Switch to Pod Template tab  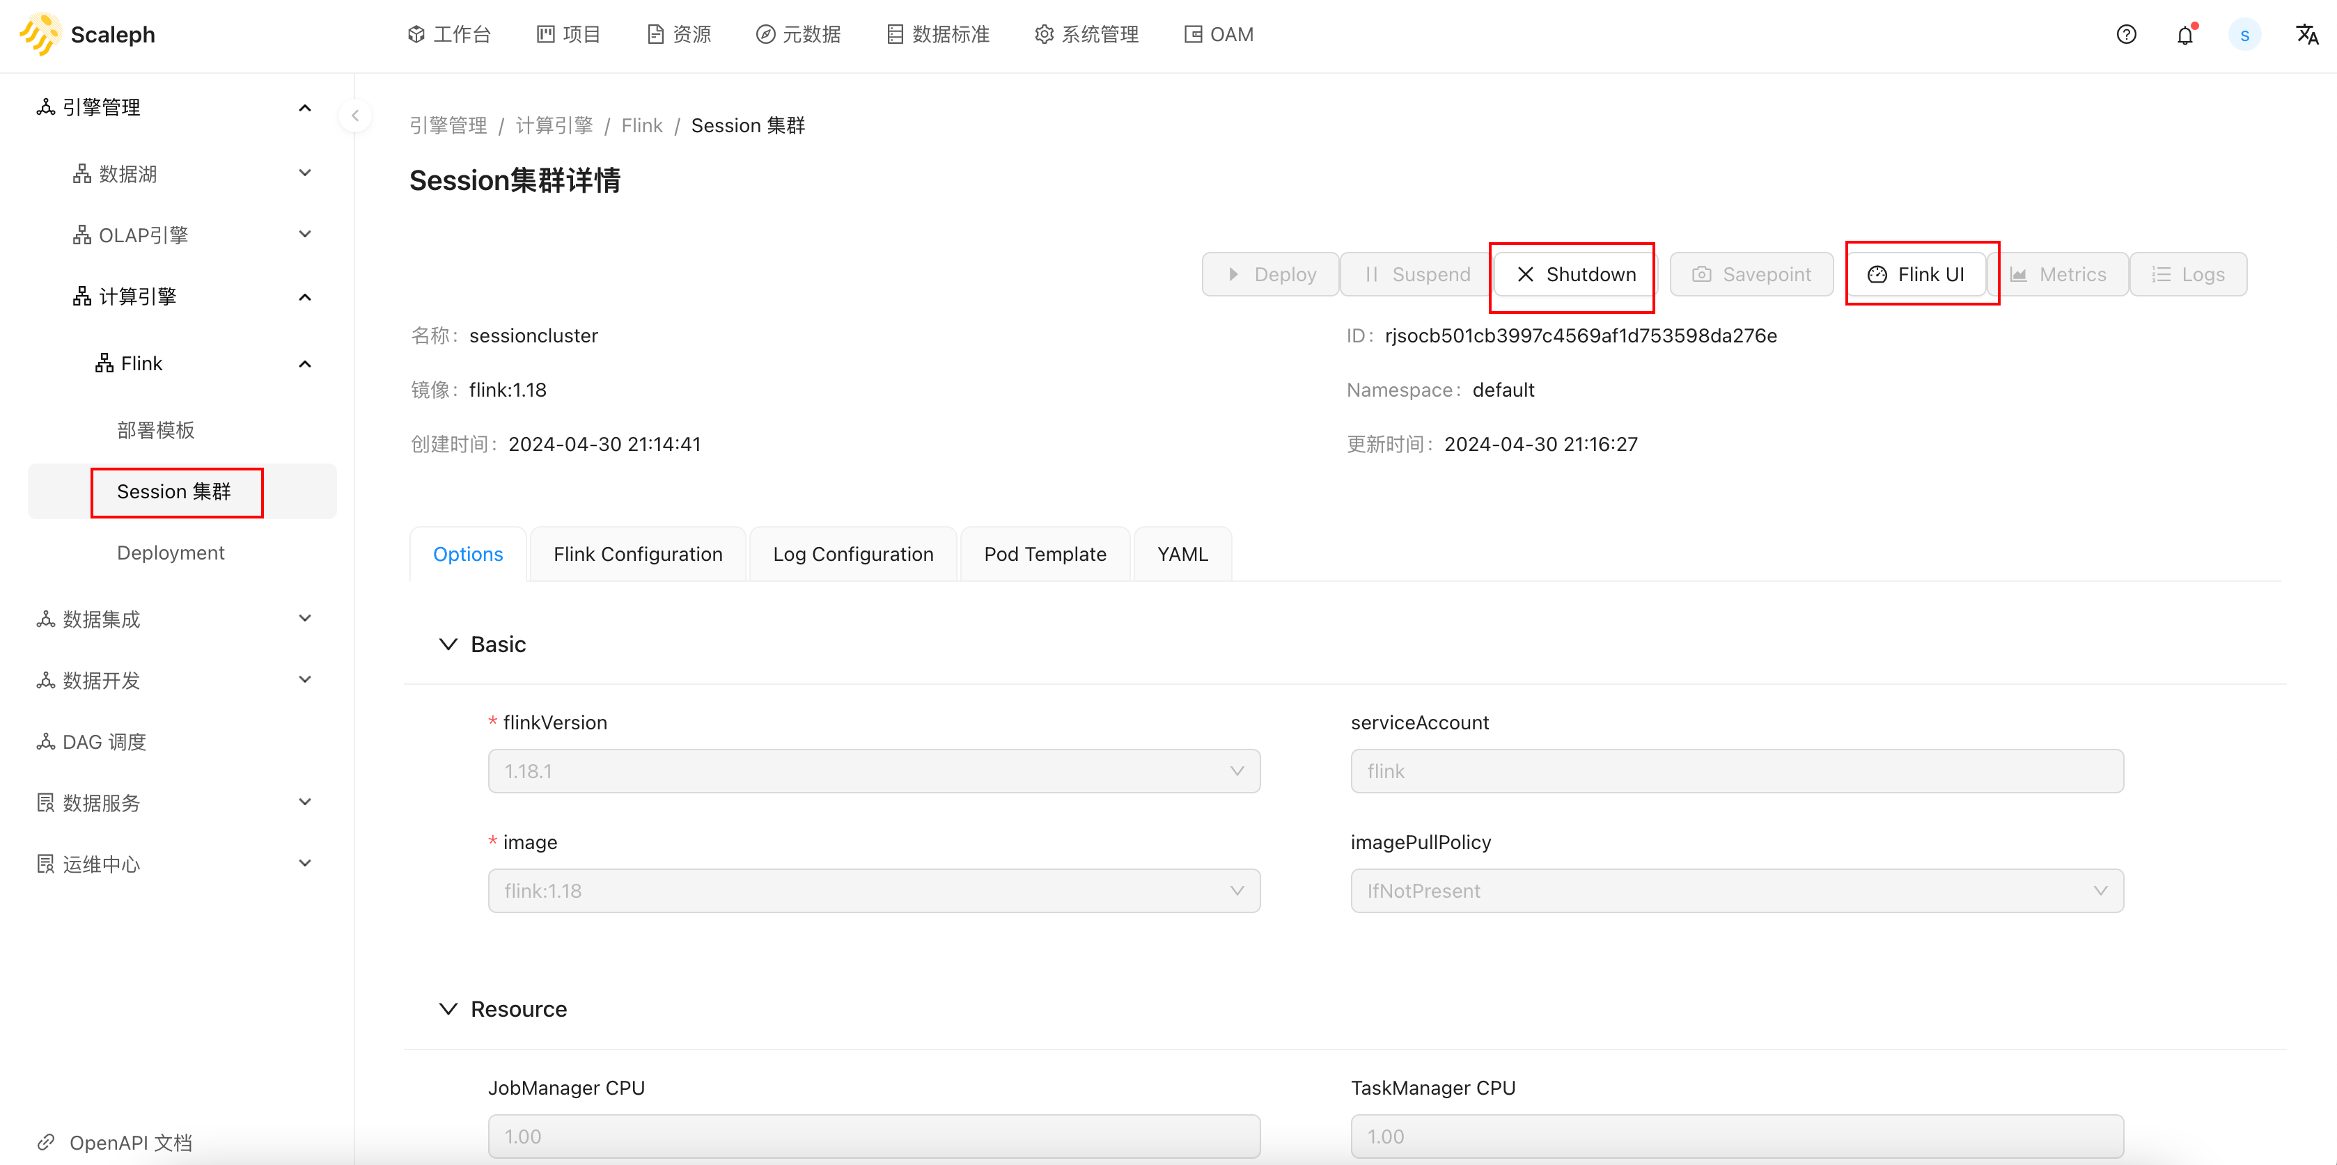(1045, 554)
